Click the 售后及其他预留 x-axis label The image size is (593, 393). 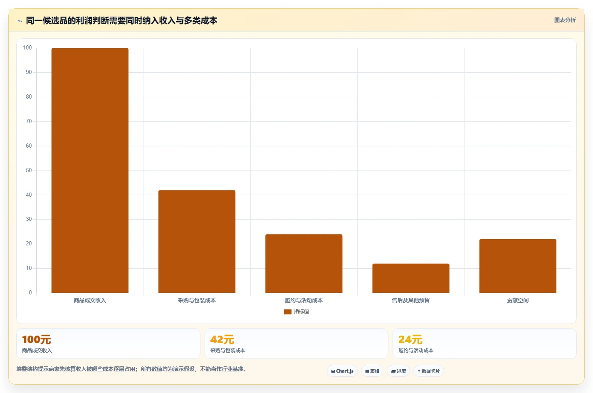pyautogui.click(x=411, y=300)
